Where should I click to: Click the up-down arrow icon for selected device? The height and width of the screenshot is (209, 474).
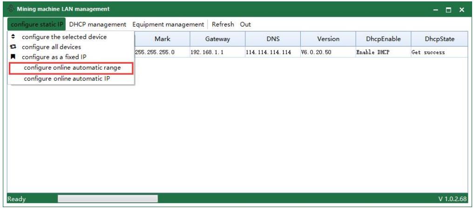(x=13, y=37)
